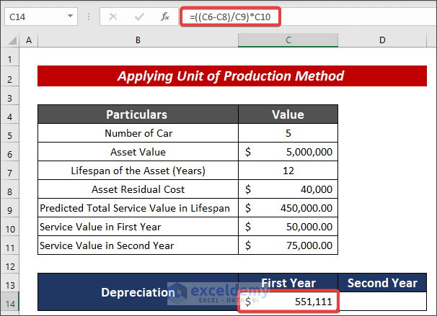Screen dimensions: 437x316
Task: Select the empty Second Year depreciation cell D14
Action: 382,302
